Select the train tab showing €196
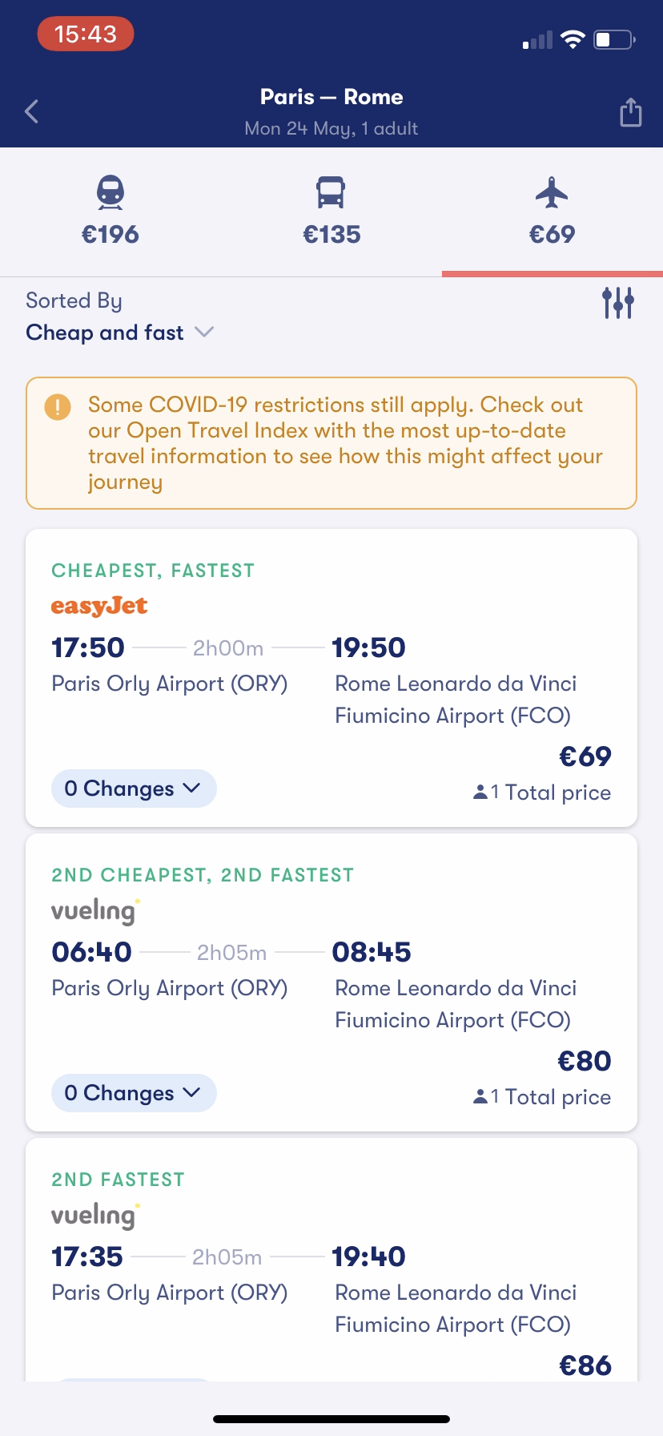 pyautogui.click(x=110, y=212)
